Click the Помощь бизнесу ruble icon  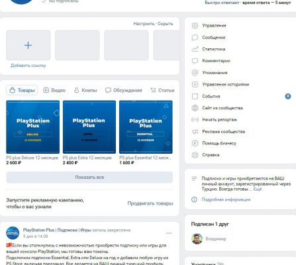195,143
